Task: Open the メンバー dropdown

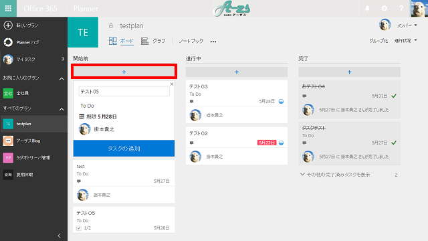Action: 407,25
